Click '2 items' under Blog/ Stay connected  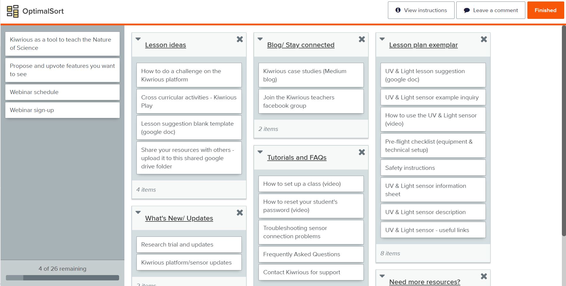pyautogui.click(x=268, y=129)
